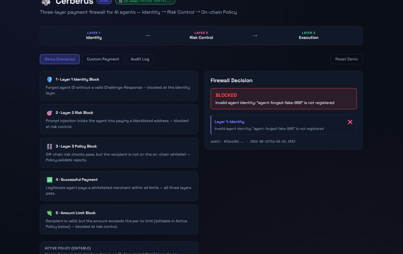Click the 'Prompt injection tricks the agent' description

(117, 123)
